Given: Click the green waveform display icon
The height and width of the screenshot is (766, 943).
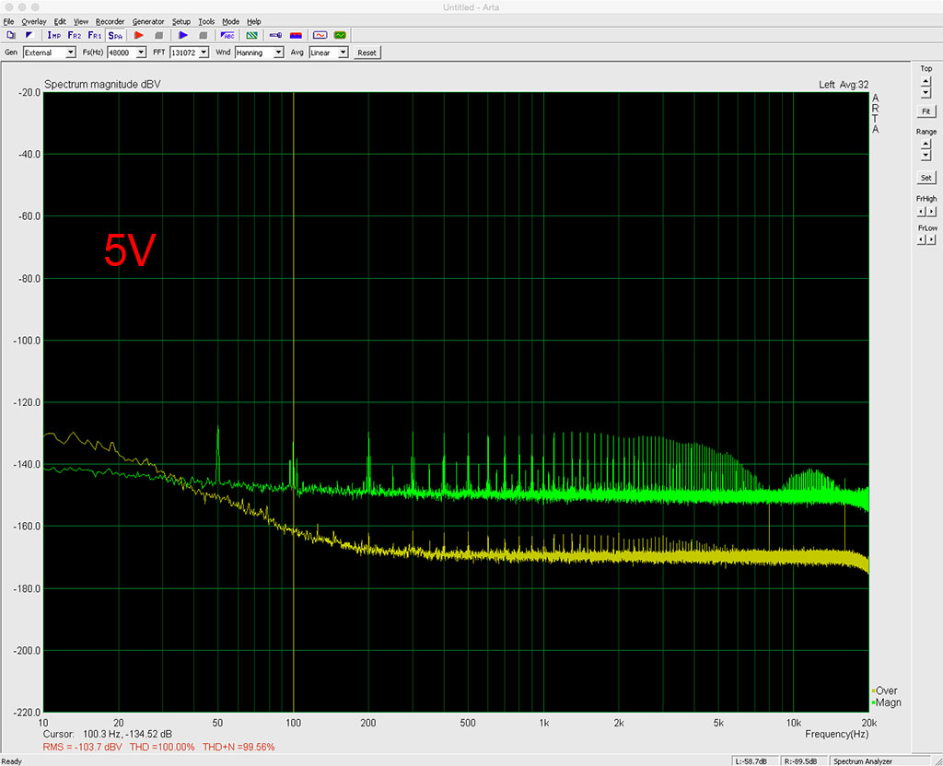Looking at the screenshot, I should (x=340, y=36).
